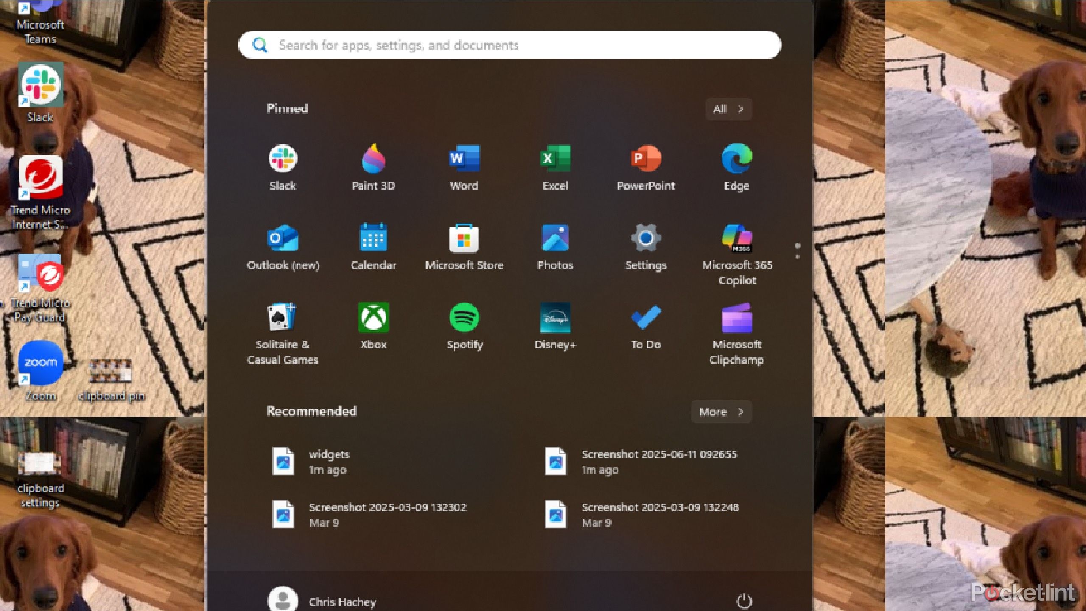Select Trend Micro Internet Security desktop icon
1086x611 pixels.
(x=41, y=193)
